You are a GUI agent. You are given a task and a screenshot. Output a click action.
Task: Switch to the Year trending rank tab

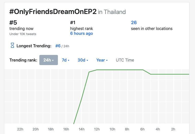coord(102,60)
